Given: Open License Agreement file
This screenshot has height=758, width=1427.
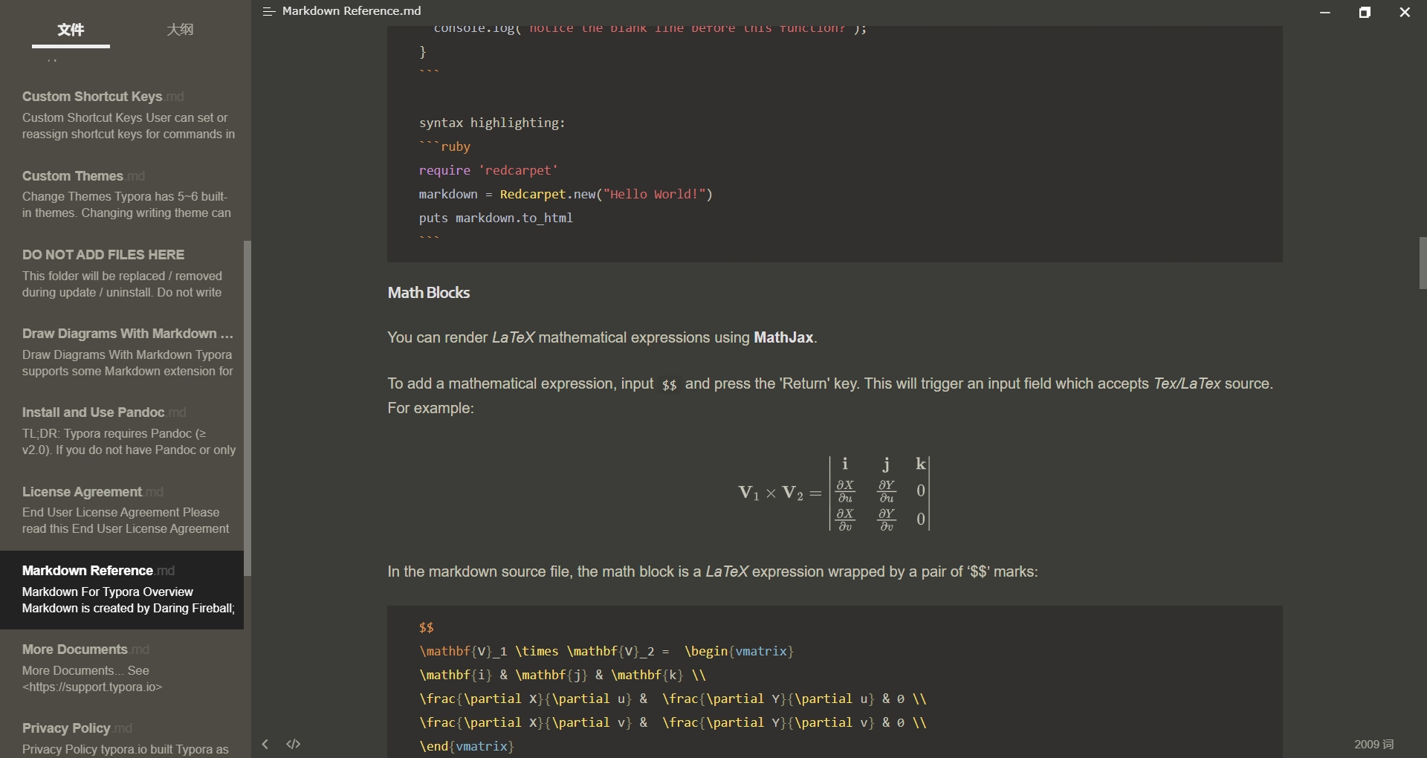Looking at the screenshot, I should (x=122, y=510).
